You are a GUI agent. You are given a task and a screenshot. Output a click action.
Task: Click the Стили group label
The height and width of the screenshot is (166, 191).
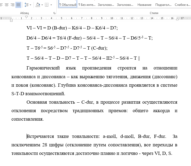[154, 13]
